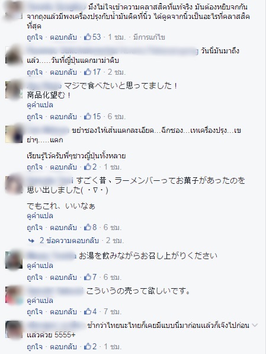Image resolution: width=266 pixels, height=354 pixels.
Task: Click thumbs-up icon showing 8 likes
Action: coord(87,227)
